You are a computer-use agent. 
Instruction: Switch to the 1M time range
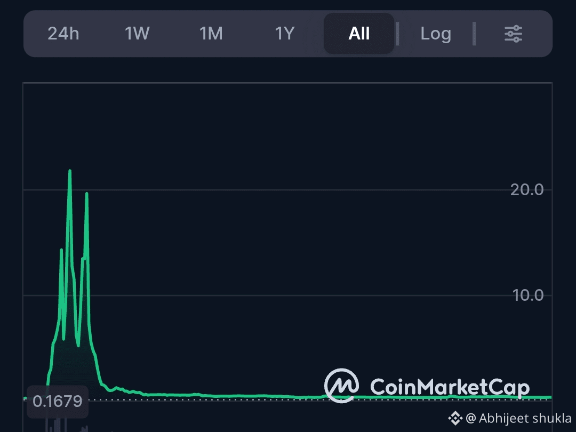coord(211,34)
